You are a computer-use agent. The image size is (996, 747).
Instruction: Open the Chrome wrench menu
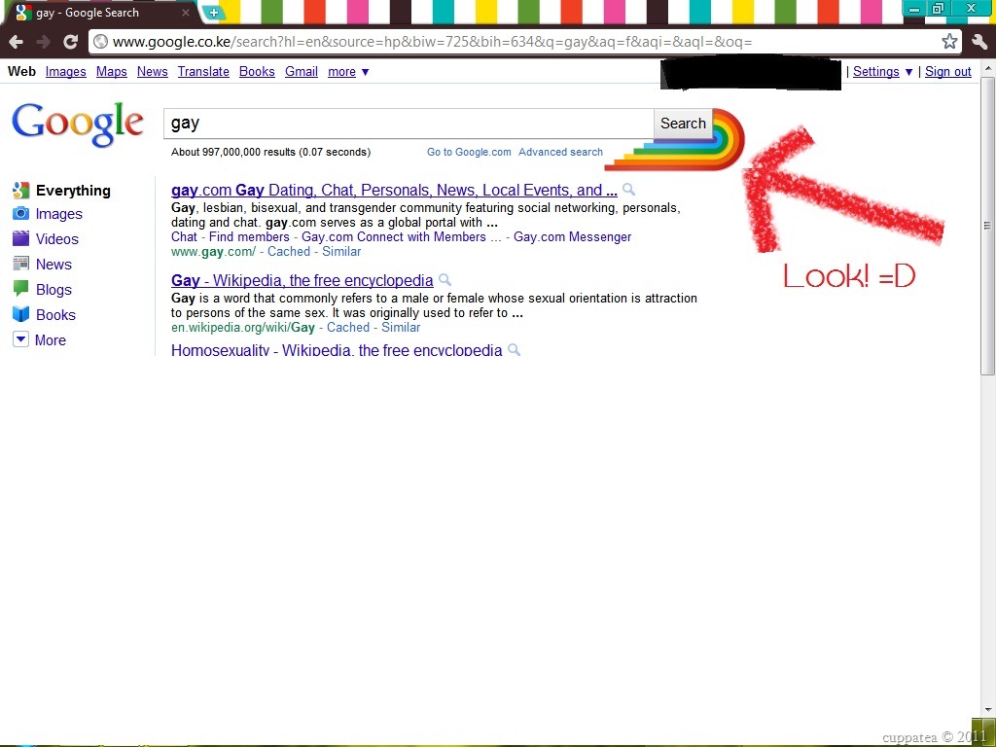tap(979, 42)
